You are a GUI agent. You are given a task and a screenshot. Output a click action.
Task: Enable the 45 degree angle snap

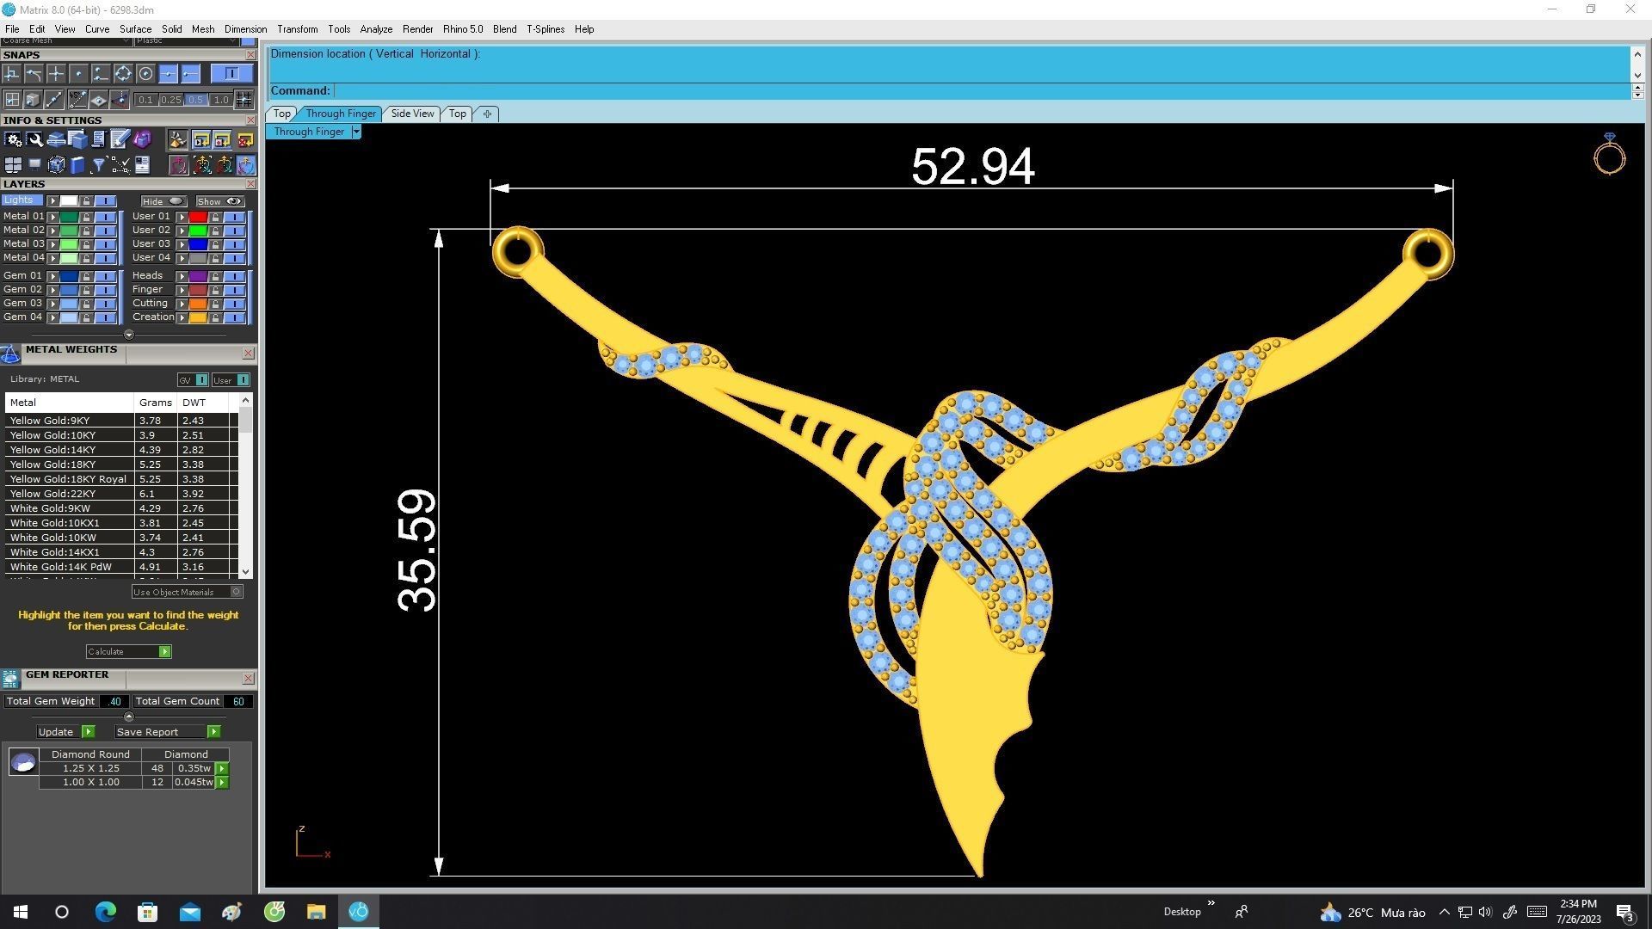pos(77,100)
